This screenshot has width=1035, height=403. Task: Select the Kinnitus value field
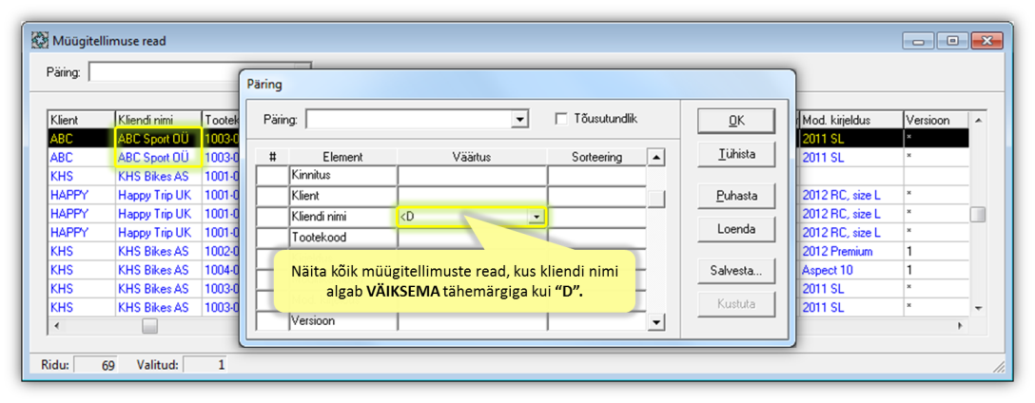pyautogui.click(x=472, y=176)
